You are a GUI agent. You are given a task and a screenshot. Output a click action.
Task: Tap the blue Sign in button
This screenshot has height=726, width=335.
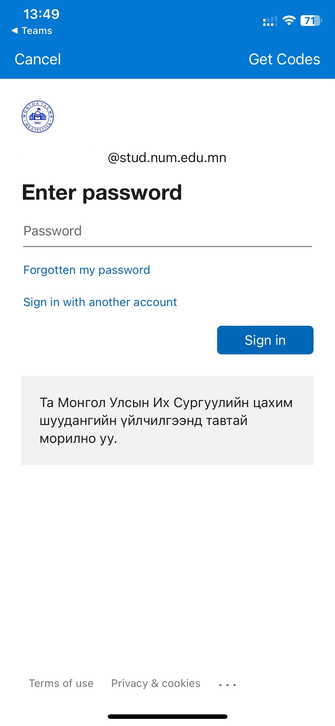point(265,340)
